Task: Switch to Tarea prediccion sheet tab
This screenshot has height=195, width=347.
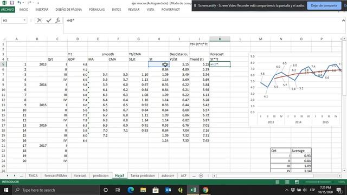Action: tap(143, 175)
